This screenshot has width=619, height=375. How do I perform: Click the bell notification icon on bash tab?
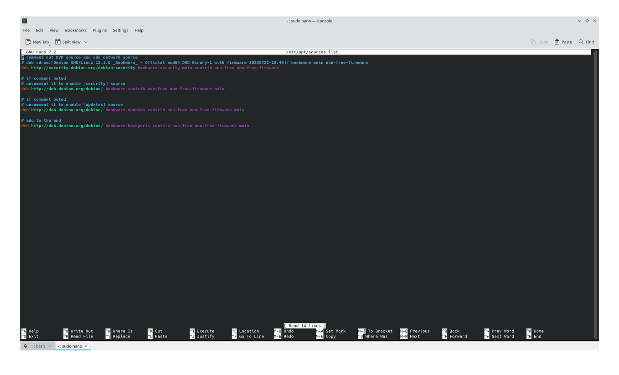point(25,346)
